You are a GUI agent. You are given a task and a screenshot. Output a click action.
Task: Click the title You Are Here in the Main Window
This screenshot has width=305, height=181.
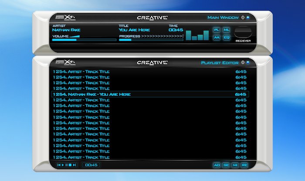coord(134,30)
